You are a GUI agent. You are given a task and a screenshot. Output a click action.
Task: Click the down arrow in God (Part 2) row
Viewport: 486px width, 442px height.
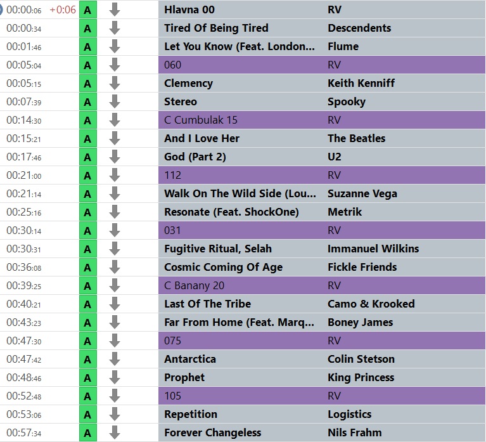[x=114, y=157]
